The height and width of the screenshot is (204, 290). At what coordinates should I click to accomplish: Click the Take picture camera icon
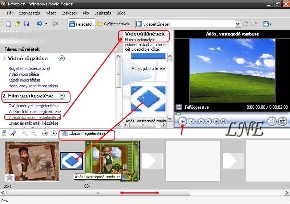pos(283,121)
